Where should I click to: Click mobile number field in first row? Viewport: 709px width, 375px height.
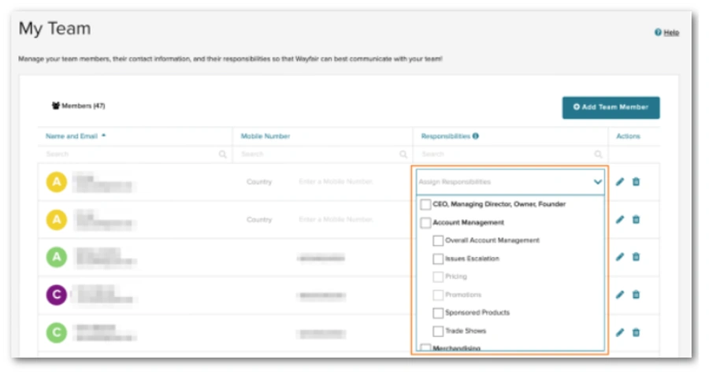336,182
